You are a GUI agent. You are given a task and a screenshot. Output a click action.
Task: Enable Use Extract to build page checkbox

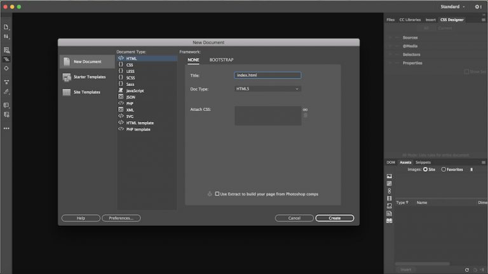(x=217, y=194)
